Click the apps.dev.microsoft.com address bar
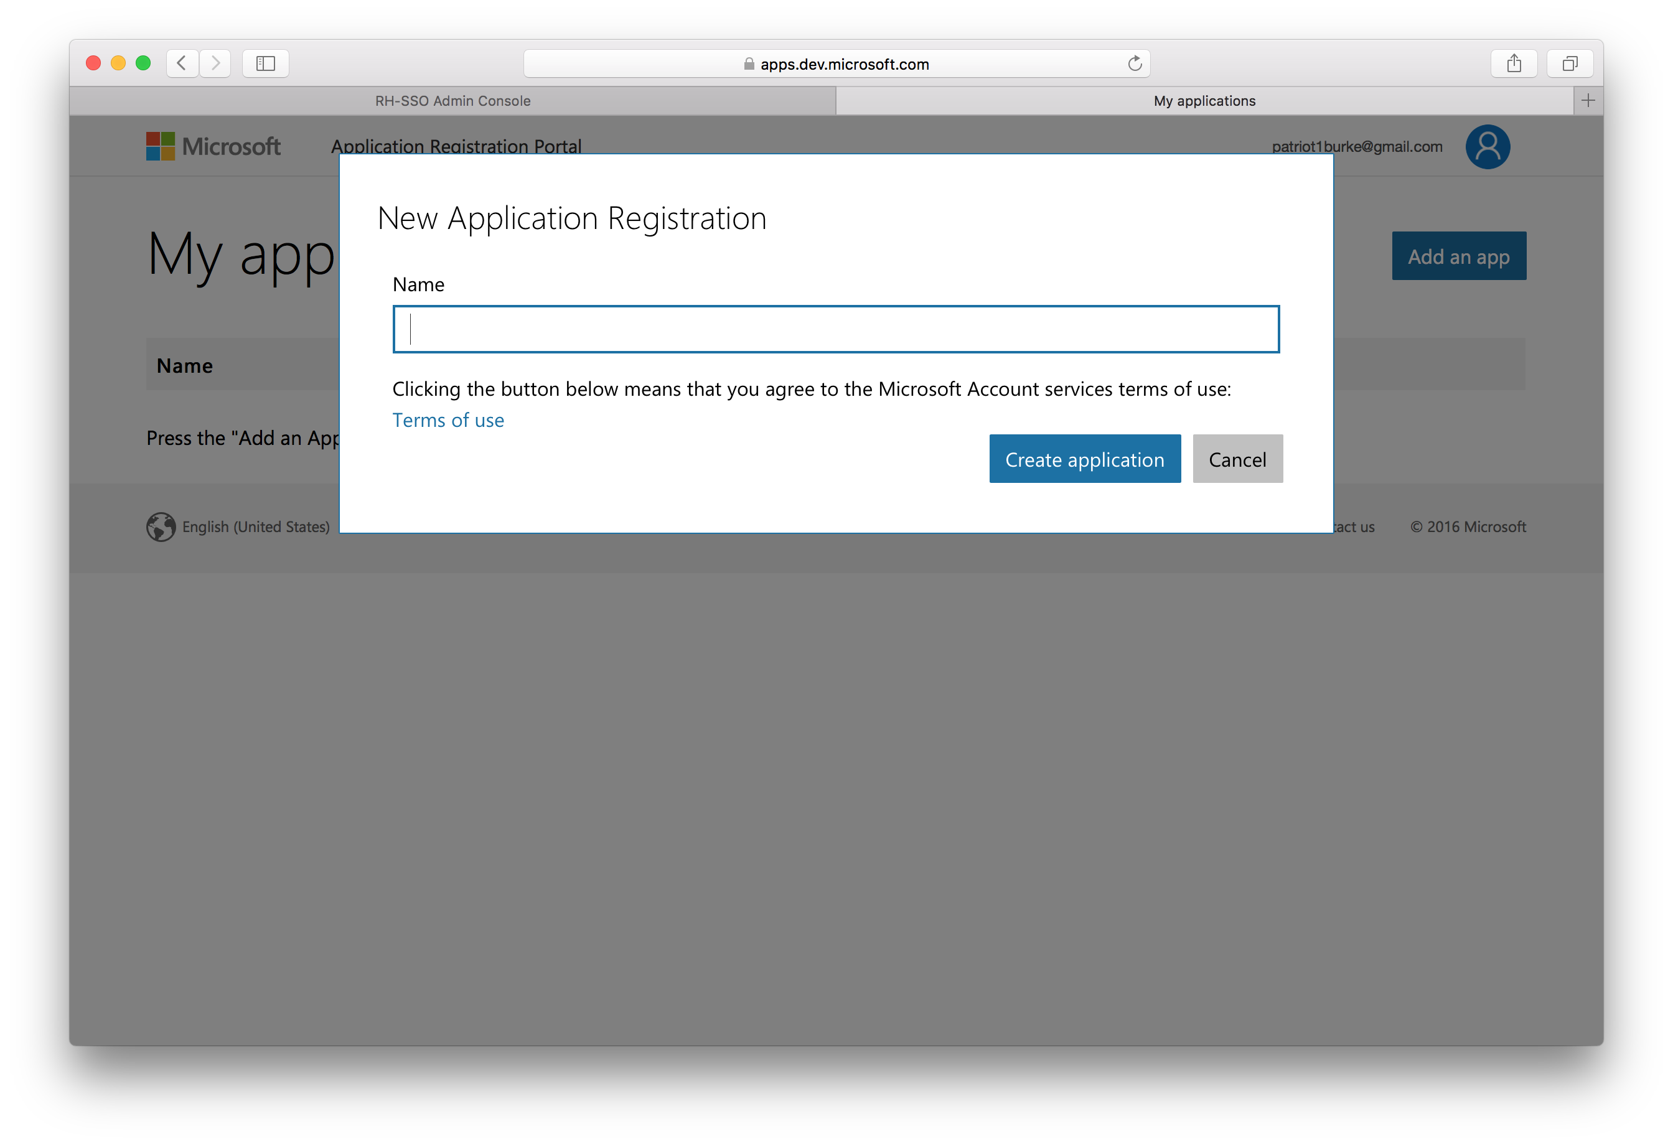The image size is (1673, 1145). pos(836,62)
